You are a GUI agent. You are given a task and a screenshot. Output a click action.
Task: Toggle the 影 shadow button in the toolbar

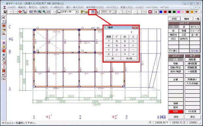click(x=196, y=12)
